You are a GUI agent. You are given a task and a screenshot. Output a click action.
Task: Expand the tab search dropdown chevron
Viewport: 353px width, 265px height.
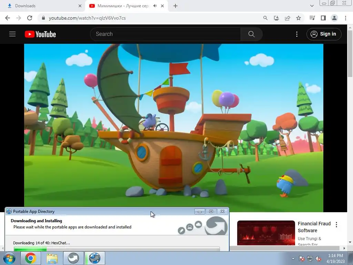(x=312, y=6)
